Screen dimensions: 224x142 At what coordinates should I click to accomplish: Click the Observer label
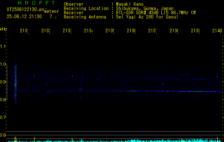tap(74, 4)
